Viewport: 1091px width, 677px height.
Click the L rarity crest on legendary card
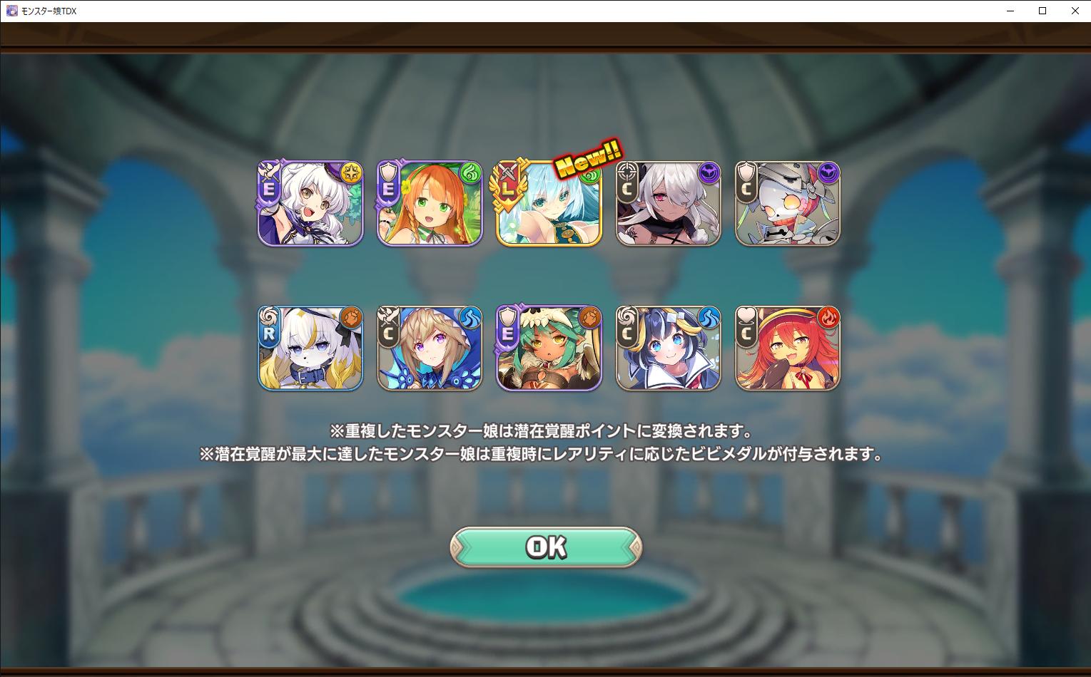(x=507, y=187)
